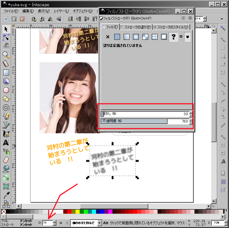Select the Node edit tool
This screenshot has height=228, width=229.
tap(6, 38)
